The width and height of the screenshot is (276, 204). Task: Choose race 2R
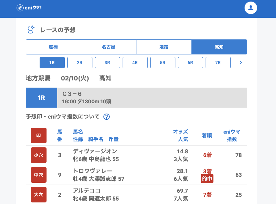pos(80,63)
